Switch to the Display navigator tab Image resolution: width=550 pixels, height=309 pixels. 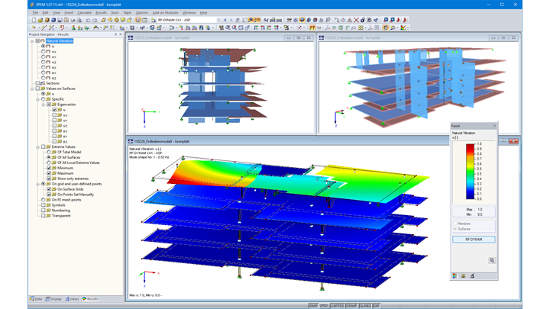pos(53,299)
